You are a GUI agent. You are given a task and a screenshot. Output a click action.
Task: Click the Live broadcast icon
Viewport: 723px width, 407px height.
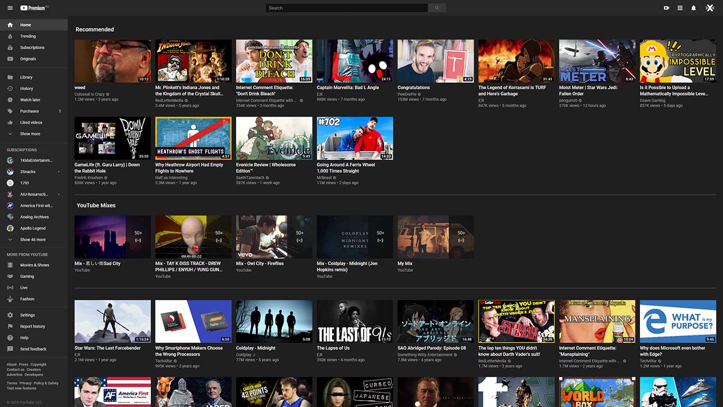pyautogui.click(x=10, y=288)
